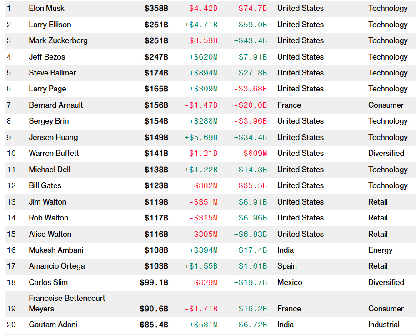This screenshot has height=335, width=416.
Task: Click the +$19.7B year-to-date change
Action: click(251, 282)
